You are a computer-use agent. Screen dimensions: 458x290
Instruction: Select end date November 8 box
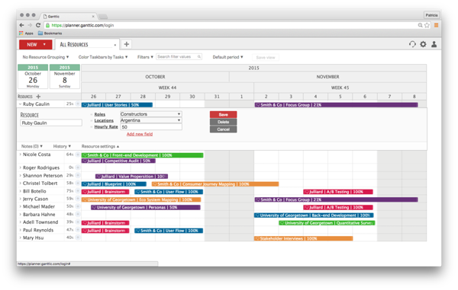point(65,77)
